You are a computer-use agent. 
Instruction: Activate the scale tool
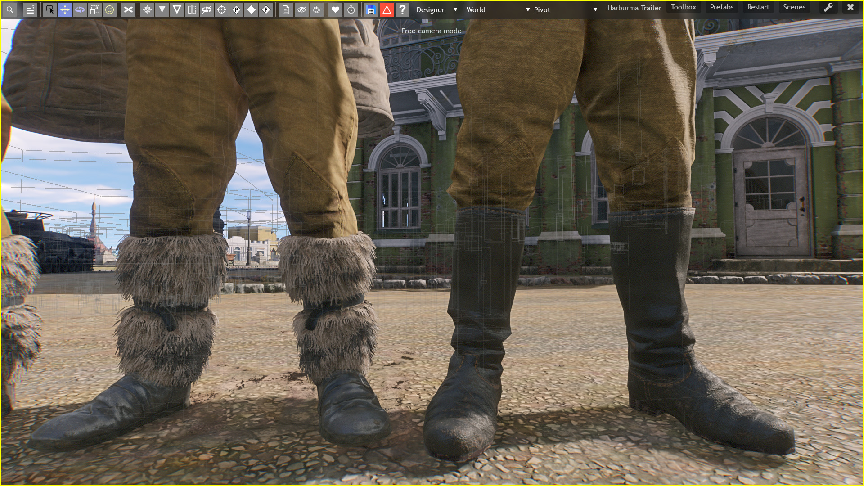click(x=94, y=9)
